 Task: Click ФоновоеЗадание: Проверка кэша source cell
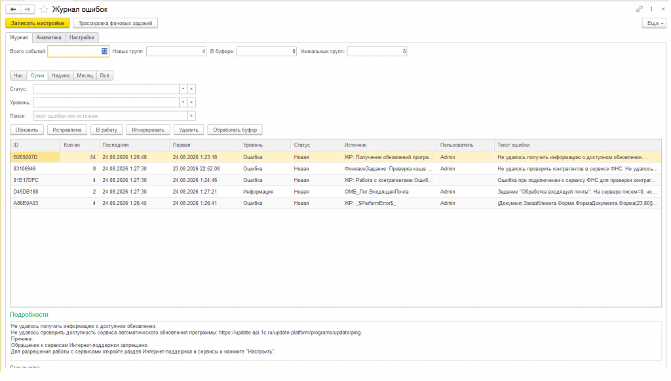point(388,169)
